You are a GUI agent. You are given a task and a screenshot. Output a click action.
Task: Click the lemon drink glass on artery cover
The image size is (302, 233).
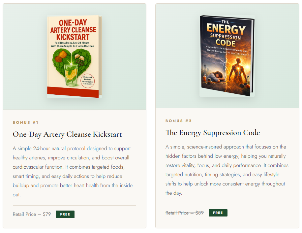pyautogui.click(x=71, y=75)
